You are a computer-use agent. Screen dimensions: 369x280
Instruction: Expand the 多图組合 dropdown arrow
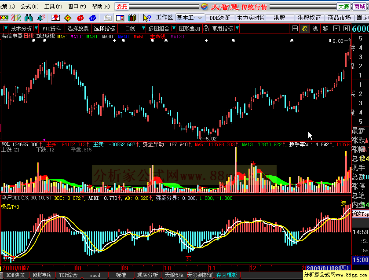pos(174,28)
